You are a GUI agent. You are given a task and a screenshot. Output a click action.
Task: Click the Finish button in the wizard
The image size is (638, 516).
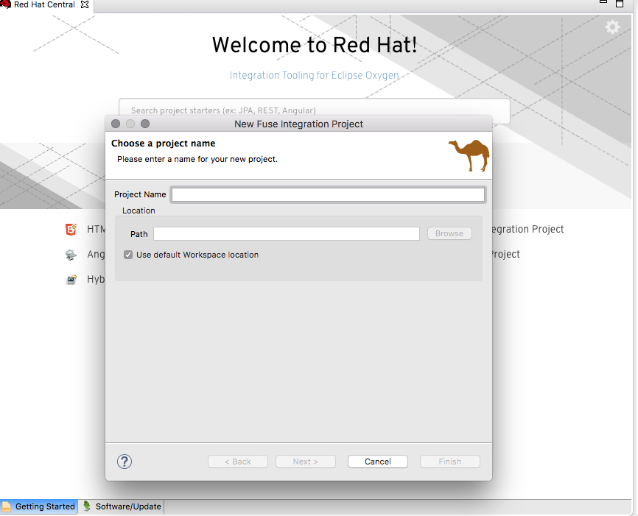coord(449,462)
